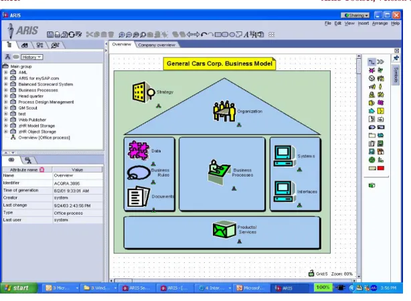Select the italic A Text tool
This screenshot has height=301, width=411.
(246, 35)
